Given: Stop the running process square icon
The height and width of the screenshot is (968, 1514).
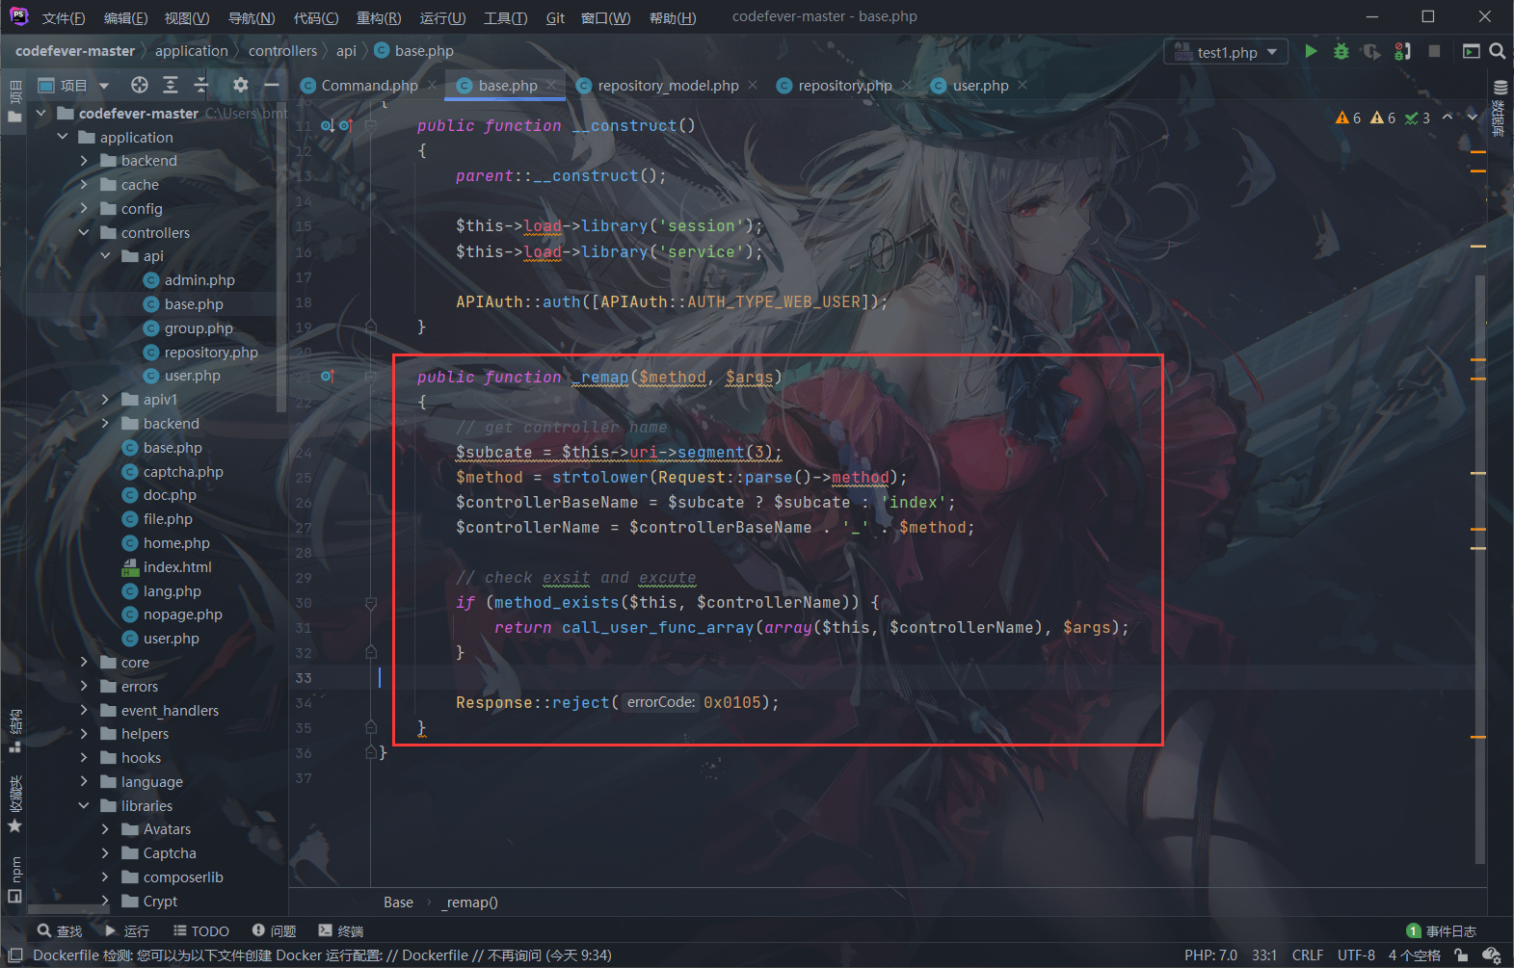Looking at the screenshot, I should (1434, 51).
